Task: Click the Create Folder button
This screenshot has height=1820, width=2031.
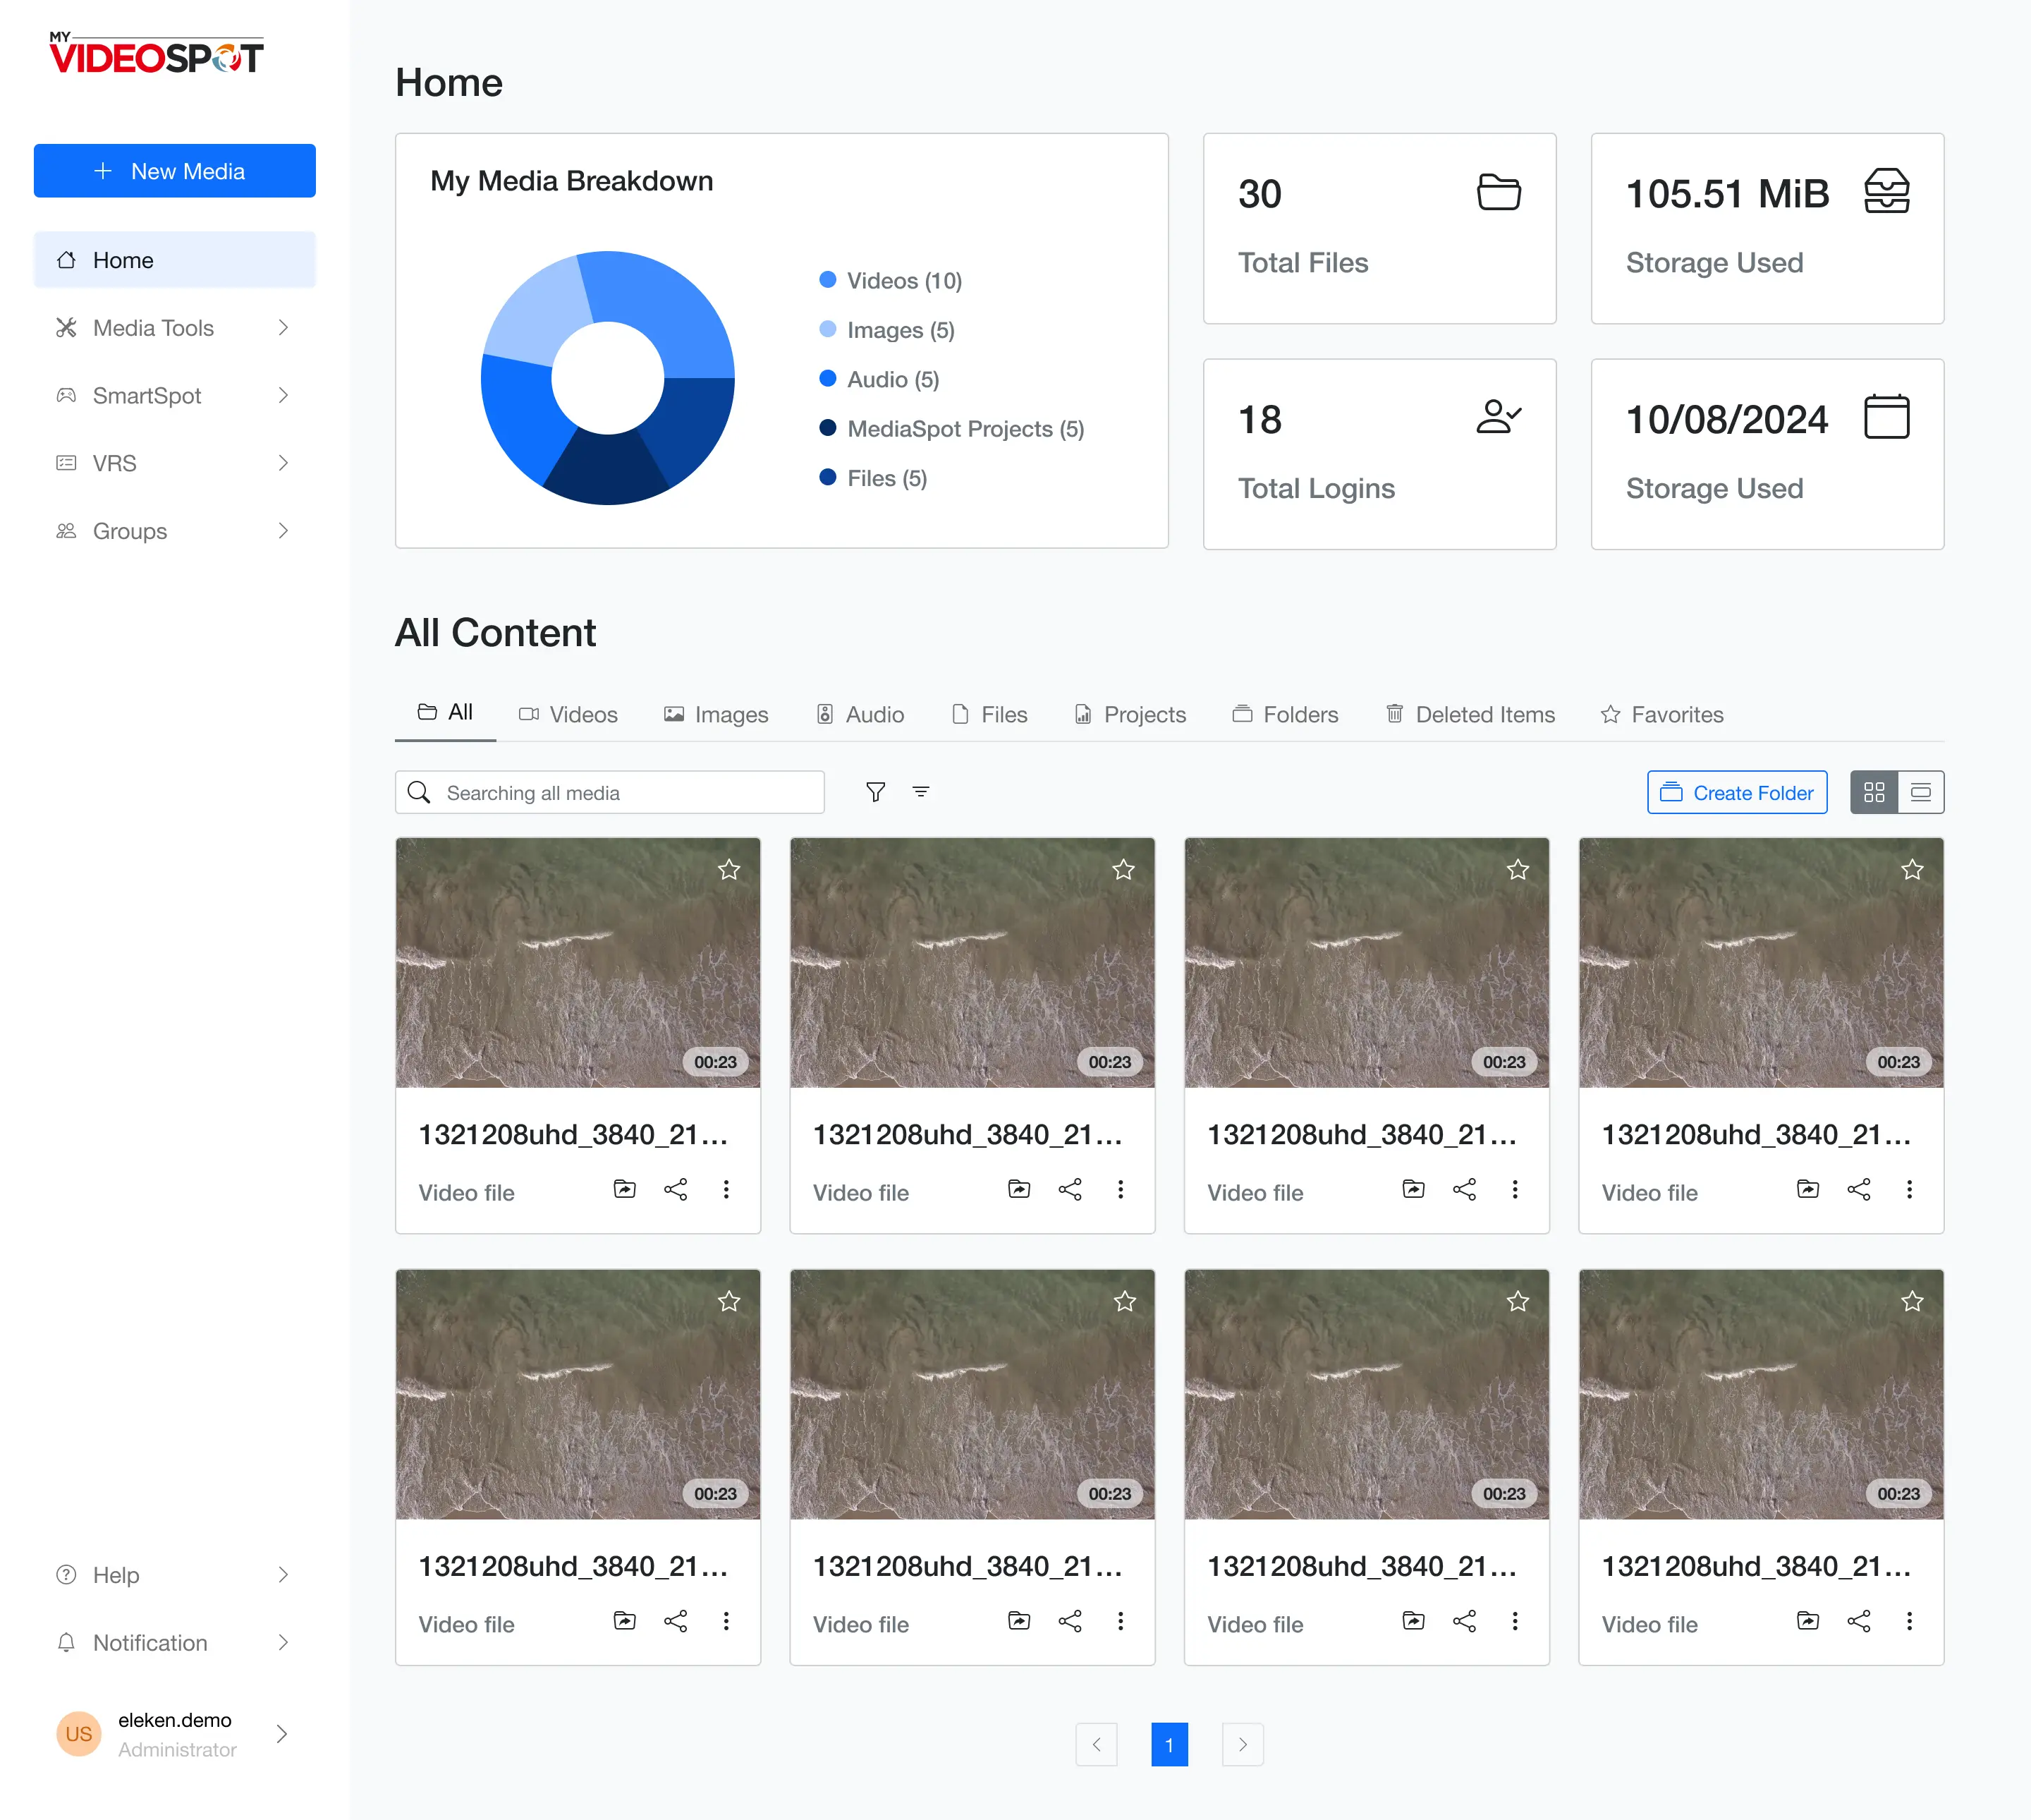Action: [1736, 792]
